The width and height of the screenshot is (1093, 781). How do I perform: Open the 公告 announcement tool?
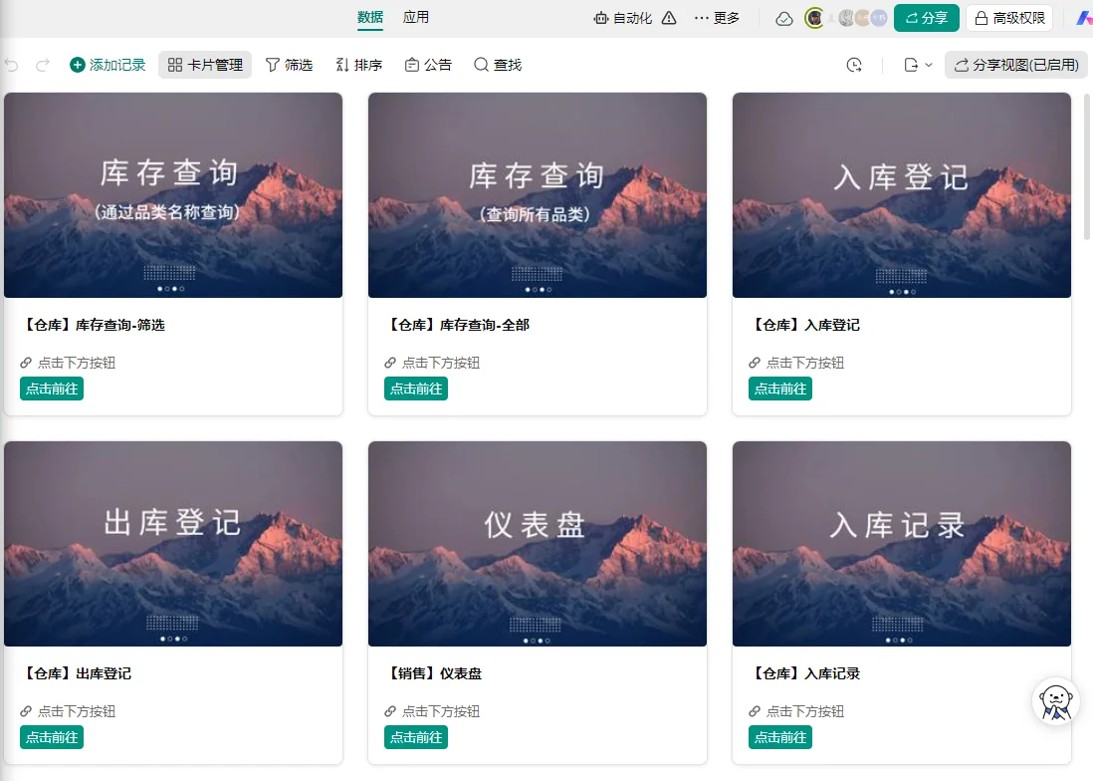428,65
